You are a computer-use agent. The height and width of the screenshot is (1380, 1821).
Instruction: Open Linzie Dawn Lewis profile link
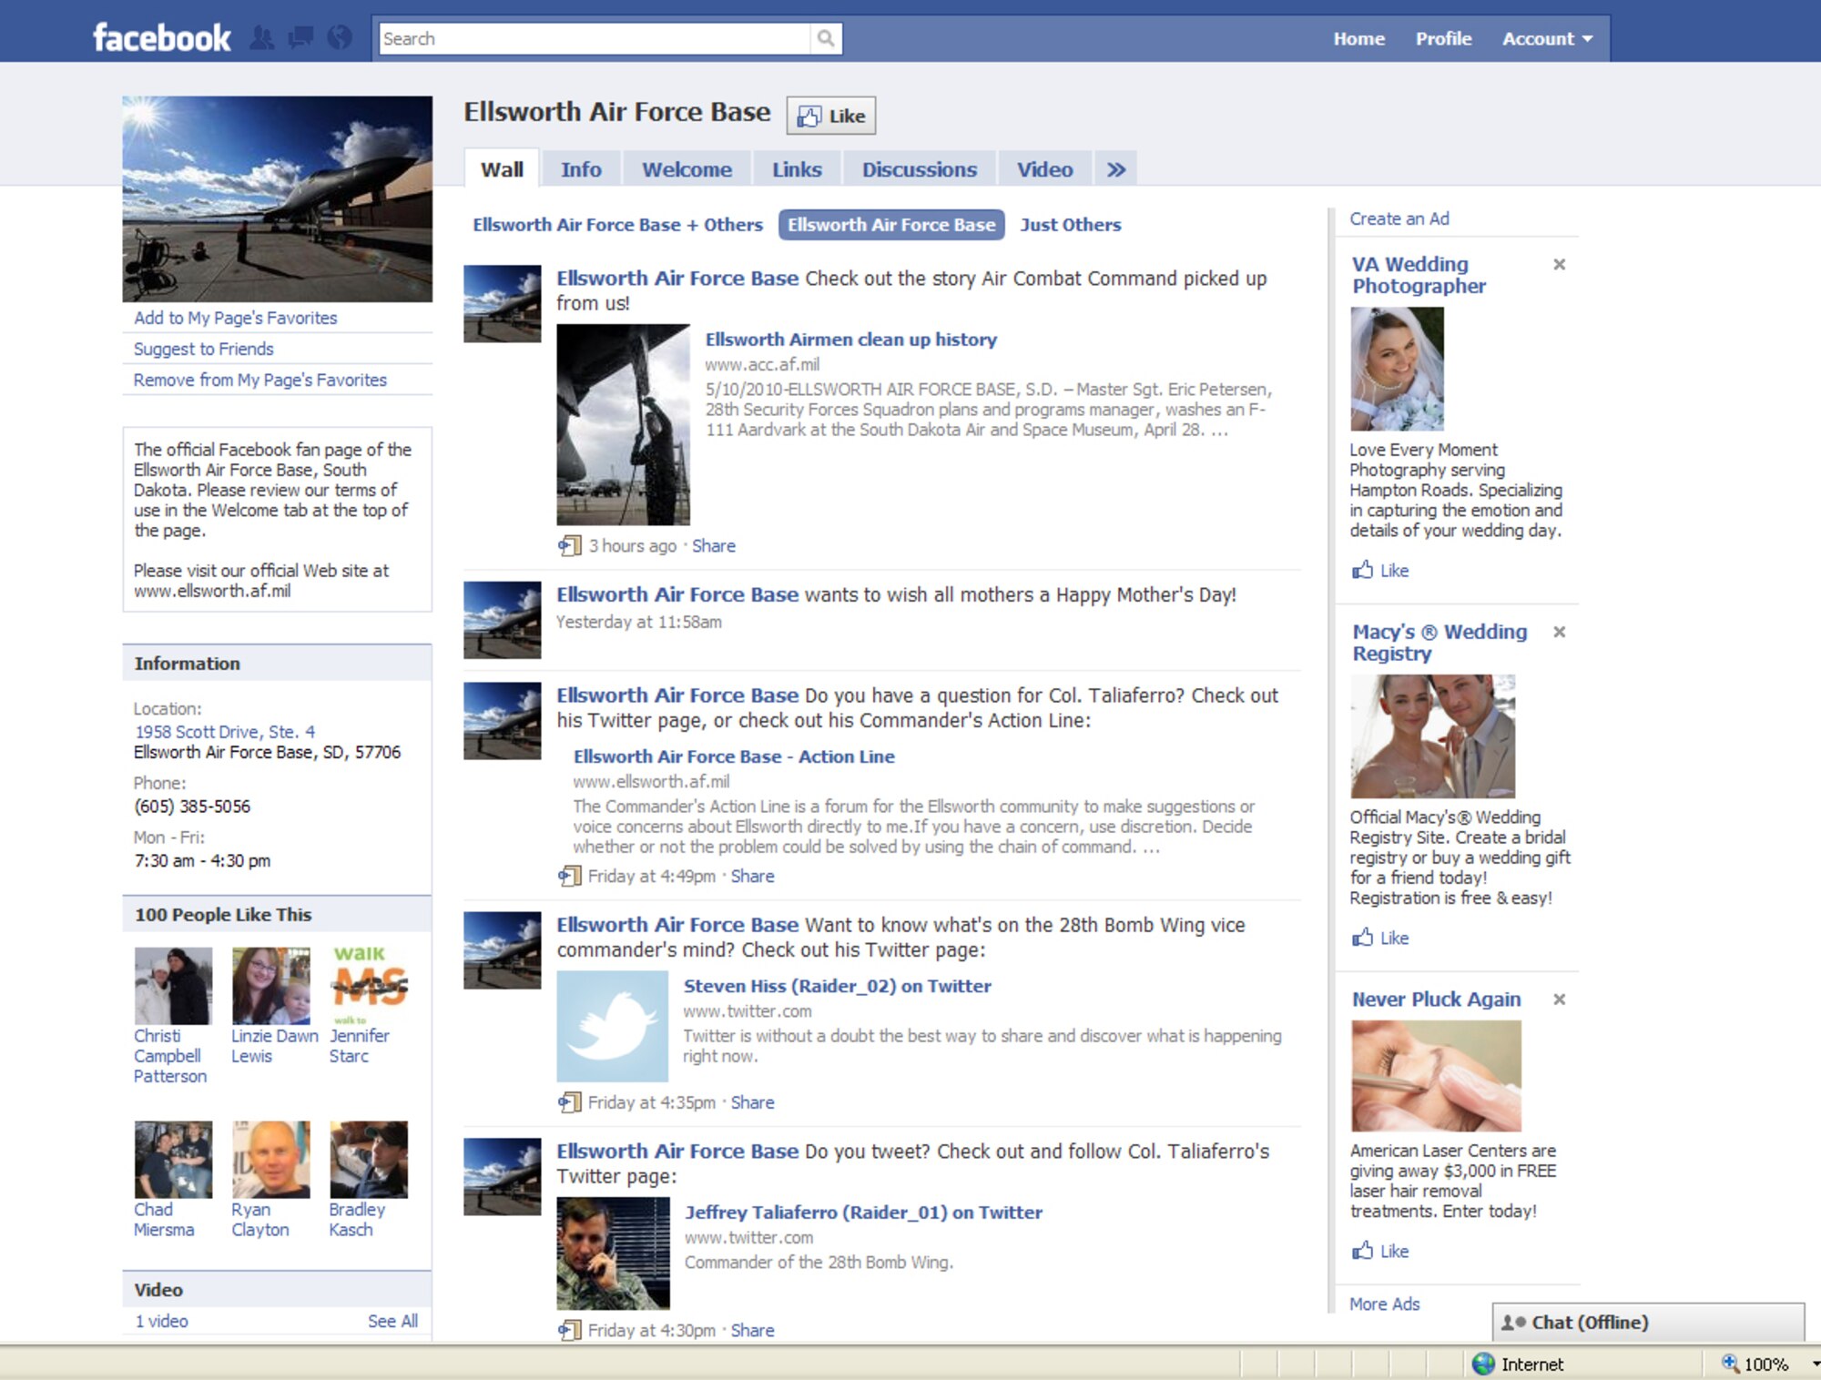pyautogui.click(x=273, y=1046)
